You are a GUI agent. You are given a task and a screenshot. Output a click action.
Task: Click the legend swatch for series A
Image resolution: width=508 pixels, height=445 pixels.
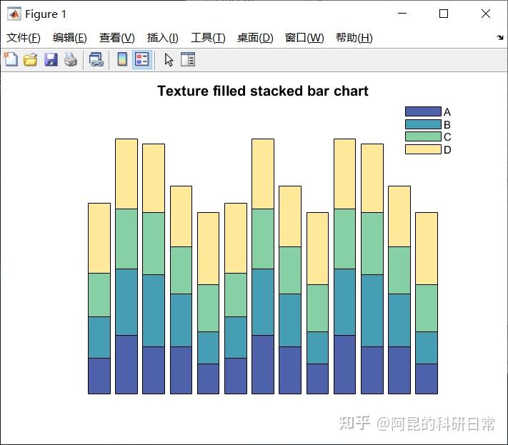click(423, 111)
